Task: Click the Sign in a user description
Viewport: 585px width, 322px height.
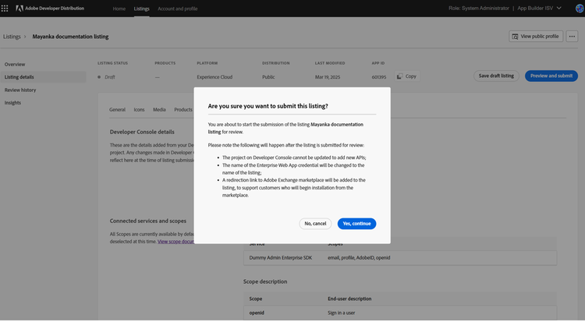Action: click(x=341, y=313)
